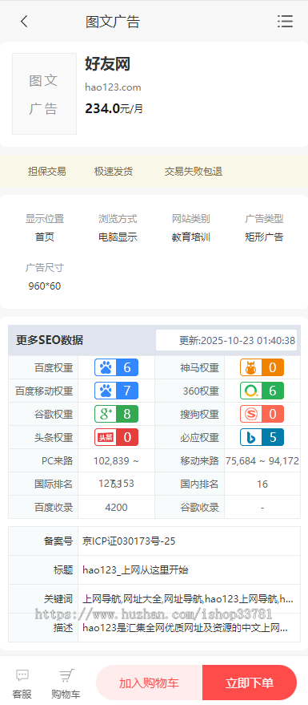The width and height of the screenshot is (308, 705).
Task: Click the 移动来路 value 75,684 ~ 94,172
Action: [262, 461]
